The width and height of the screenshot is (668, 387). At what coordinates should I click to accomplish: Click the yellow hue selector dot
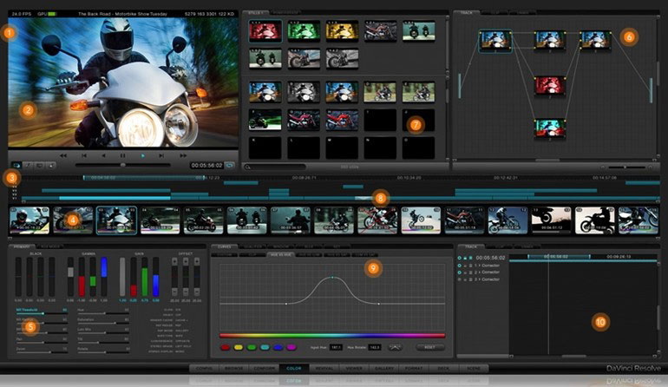click(x=237, y=347)
